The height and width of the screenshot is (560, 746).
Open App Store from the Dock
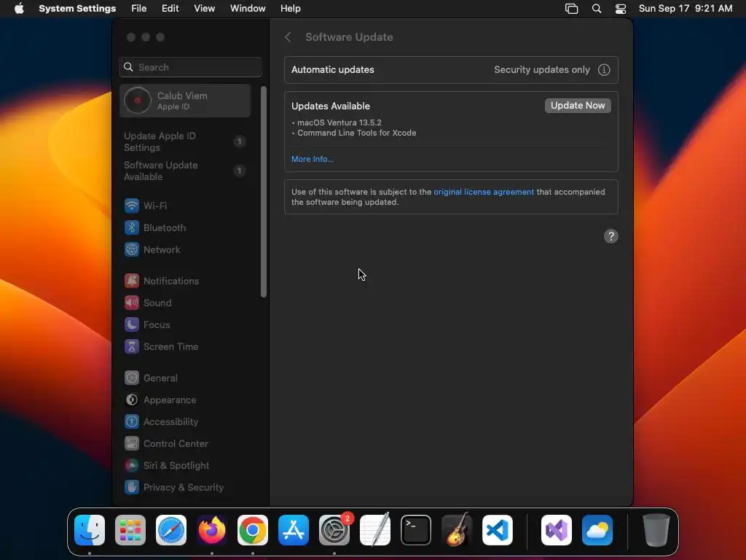coord(294,530)
